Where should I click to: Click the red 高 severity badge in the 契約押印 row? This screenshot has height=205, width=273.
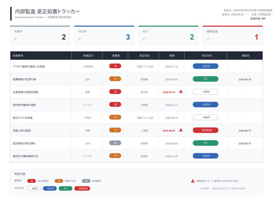coord(115,104)
